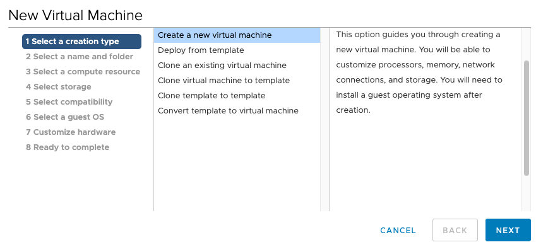Screen dimensions: 536x247
Task: Click the description panel vertical scrollbar
Action: click(527, 118)
